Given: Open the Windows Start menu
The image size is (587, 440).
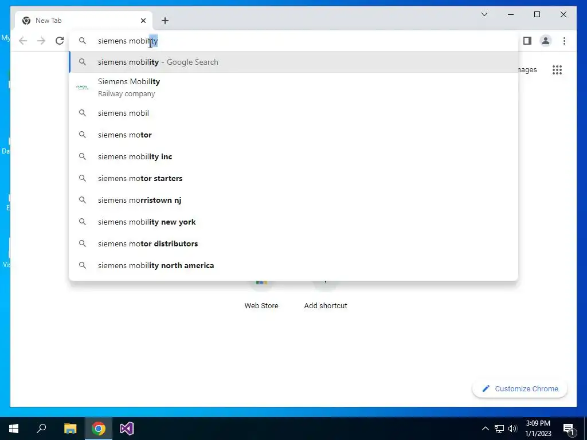Looking at the screenshot, I should click(x=14, y=429).
